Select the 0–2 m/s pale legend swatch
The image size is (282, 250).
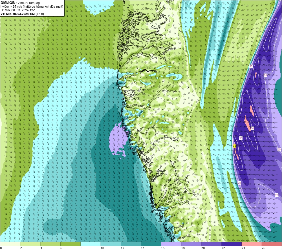click(x=10, y=244)
